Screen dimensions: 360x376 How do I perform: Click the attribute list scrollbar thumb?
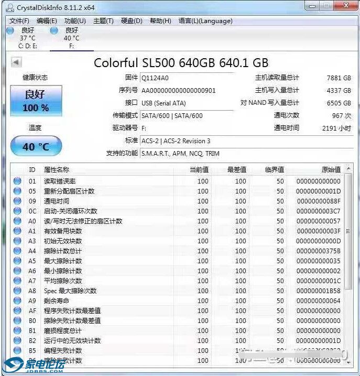click(348, 231)
